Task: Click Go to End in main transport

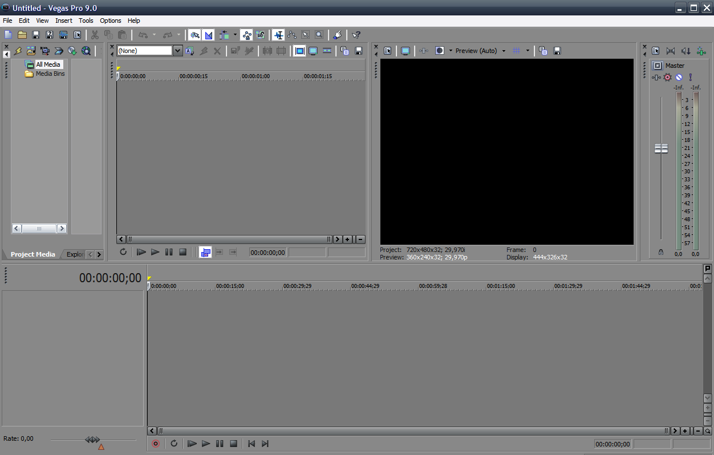Action: (265, 443)
